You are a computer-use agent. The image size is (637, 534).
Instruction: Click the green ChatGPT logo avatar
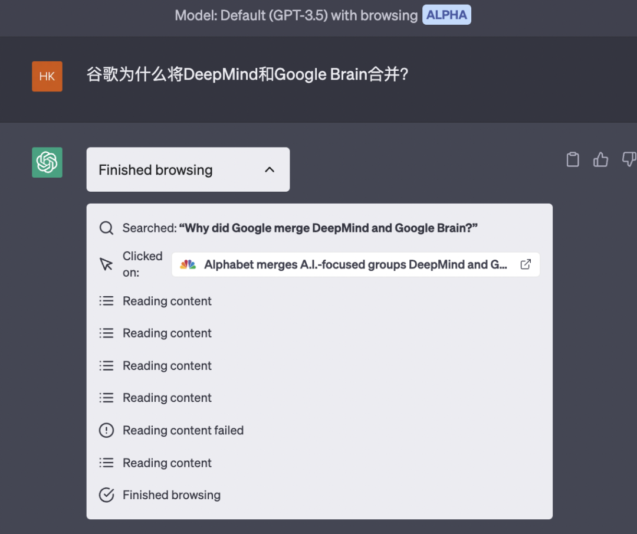tap(47, 162)
